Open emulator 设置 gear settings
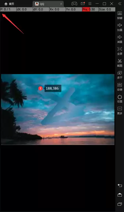Screen dimensions: 124x212 120,99
